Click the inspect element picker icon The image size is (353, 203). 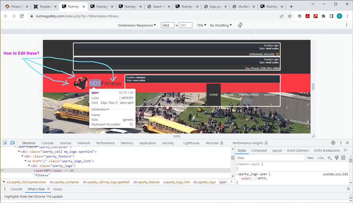click(5, 143)
